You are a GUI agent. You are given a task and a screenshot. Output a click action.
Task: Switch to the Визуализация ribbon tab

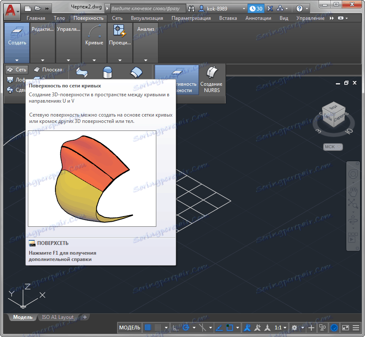click(x=147, y=18)
